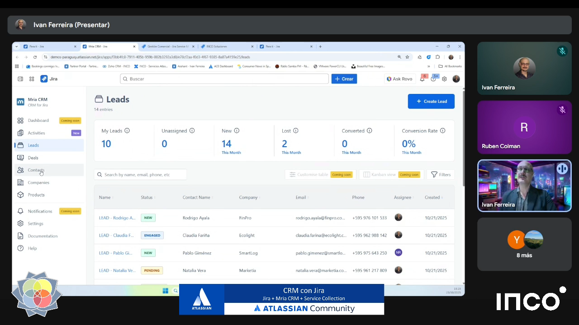The height and width of the screenshot is (325, 579).
Task: Switch to the Gestión Comercial browser tab
Action: point(167,46)
